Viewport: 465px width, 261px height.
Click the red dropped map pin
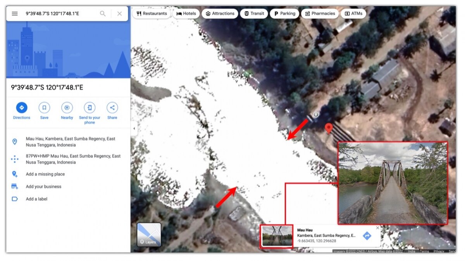point(329,128)
